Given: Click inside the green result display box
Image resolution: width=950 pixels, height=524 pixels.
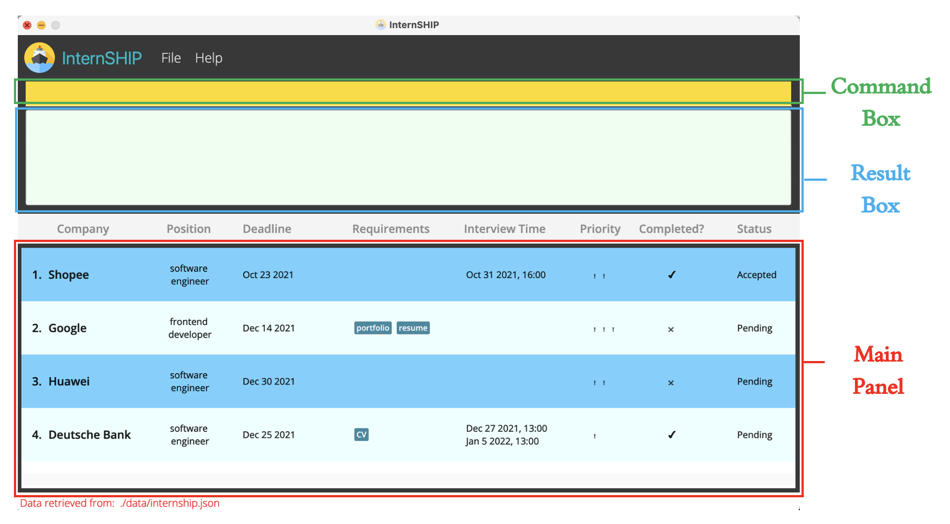Looking at the screenshot, I should pos(408,157).
